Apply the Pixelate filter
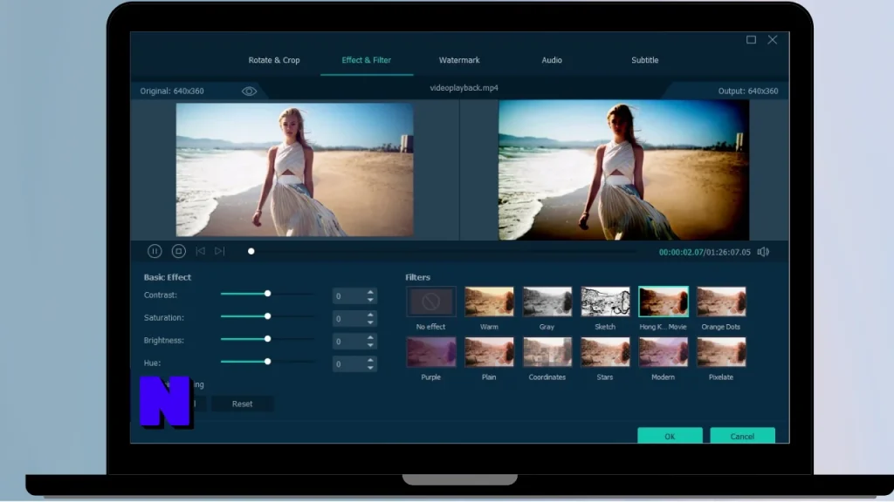The width and height of the screenshot is (894, 502). point(721,352)
